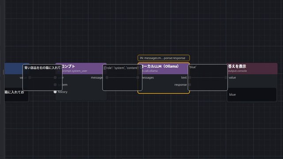This screenshot has width=283, height=159.
Task: Click the messages output port of the prompt node
Action: tap(107, 78)
